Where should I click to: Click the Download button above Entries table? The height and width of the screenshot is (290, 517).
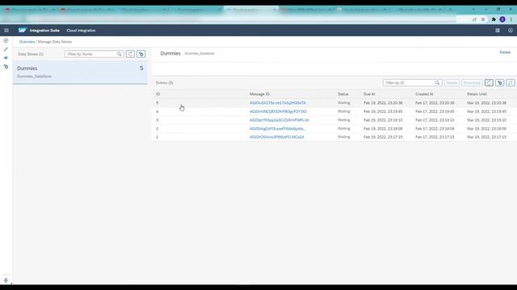472,83
